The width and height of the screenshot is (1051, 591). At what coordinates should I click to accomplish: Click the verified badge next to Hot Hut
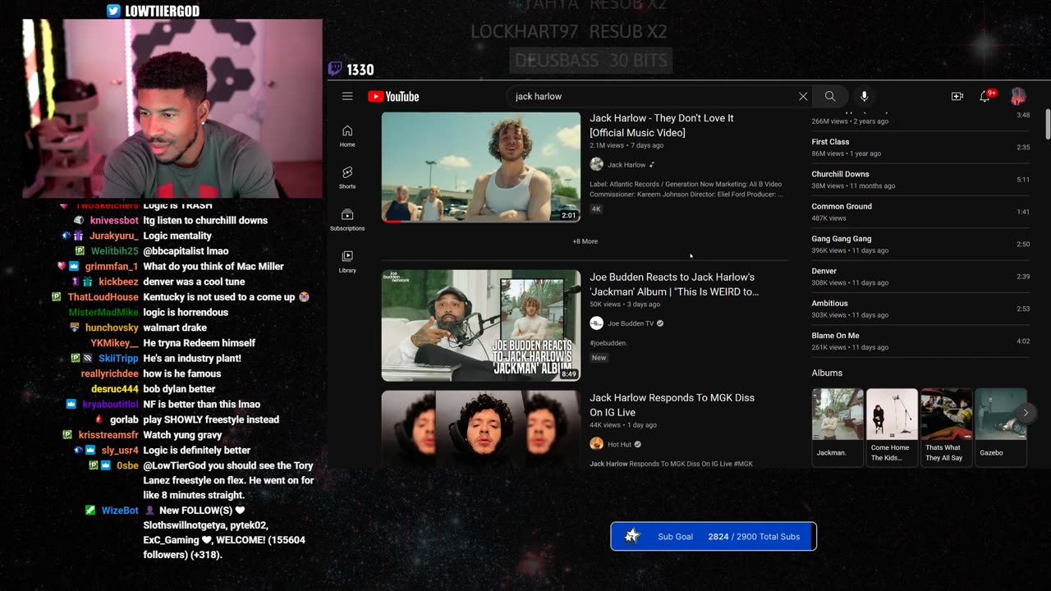638,444
